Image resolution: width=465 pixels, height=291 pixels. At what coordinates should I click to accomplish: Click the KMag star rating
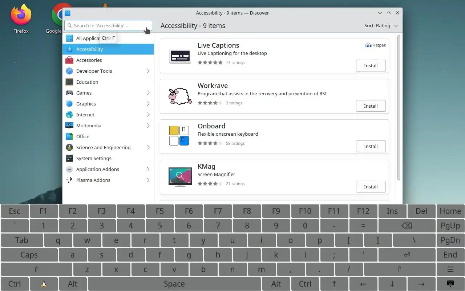pyautogui.click(x=210, y=184)
